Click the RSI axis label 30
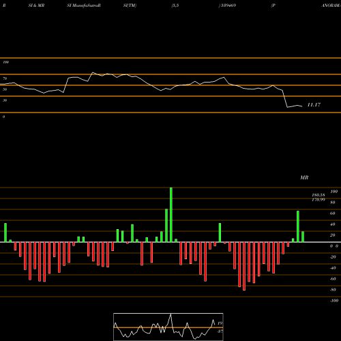 point(5,100)
